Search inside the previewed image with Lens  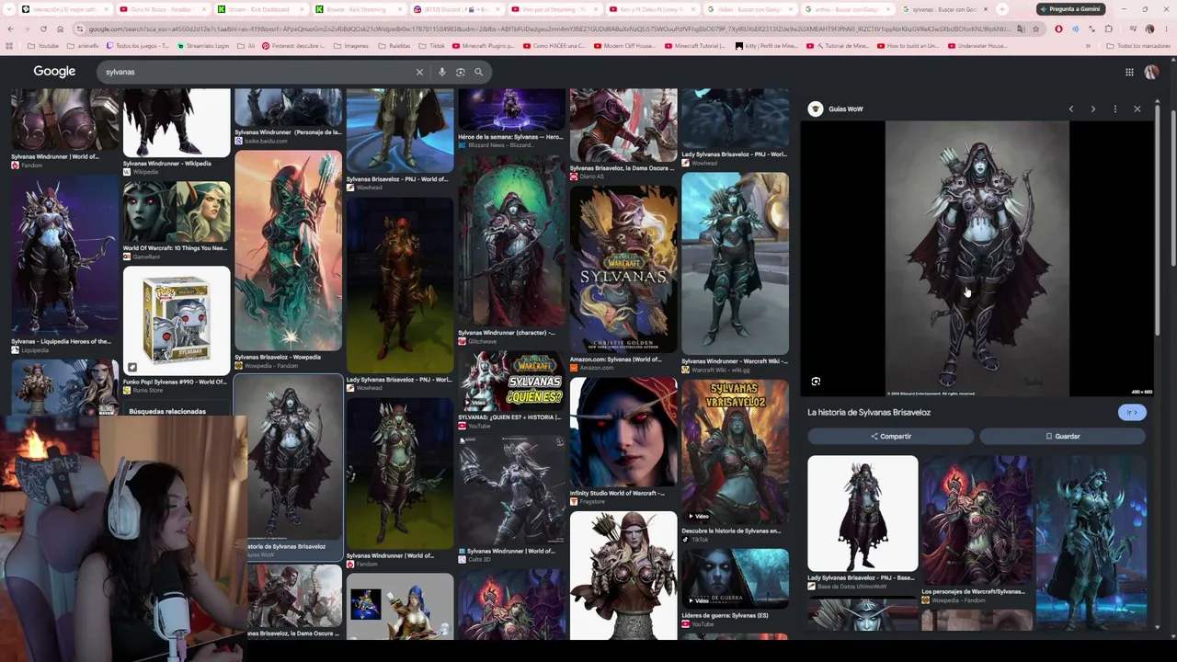click(816, 382)
